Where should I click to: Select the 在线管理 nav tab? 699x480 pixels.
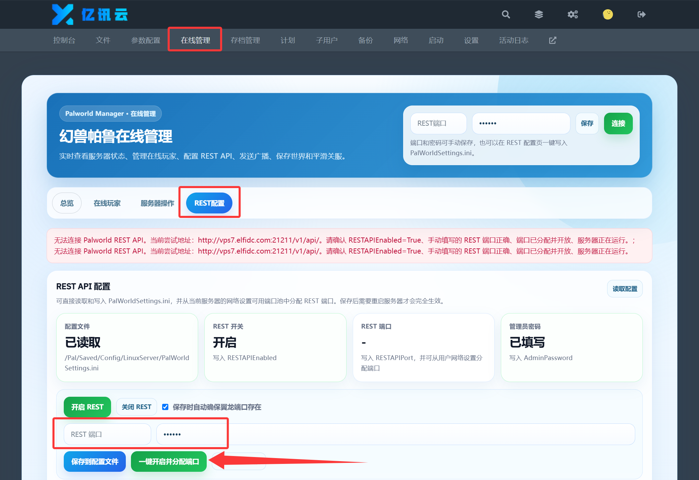[x=195, y=40]
